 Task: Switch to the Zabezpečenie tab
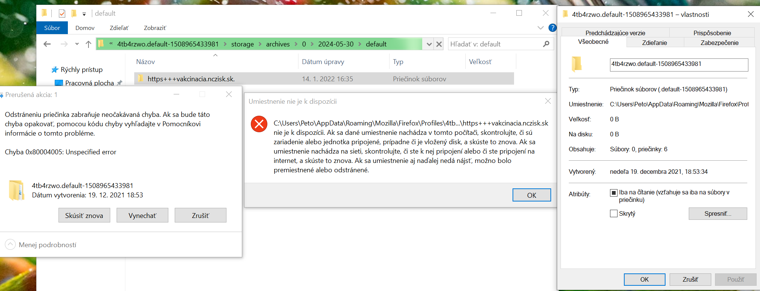point(720,43)
